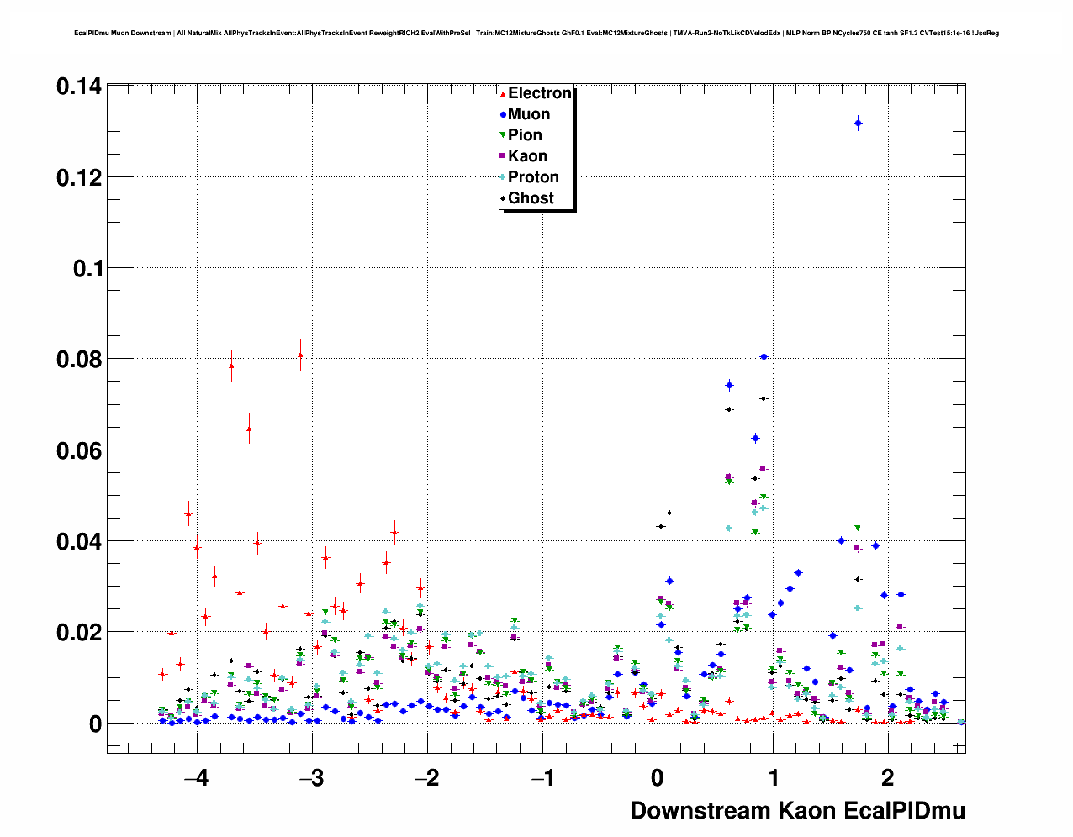Screen dimensions: 1073x837
Task: Click the blue circle Muon legend marker
Action: pyautogui.click(x=503, y=115)
